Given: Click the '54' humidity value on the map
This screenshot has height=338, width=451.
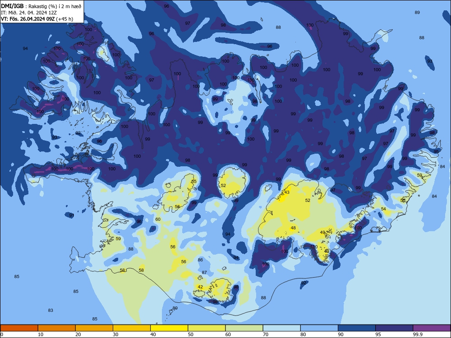Looking at the screenshot, I should (383, 209).
